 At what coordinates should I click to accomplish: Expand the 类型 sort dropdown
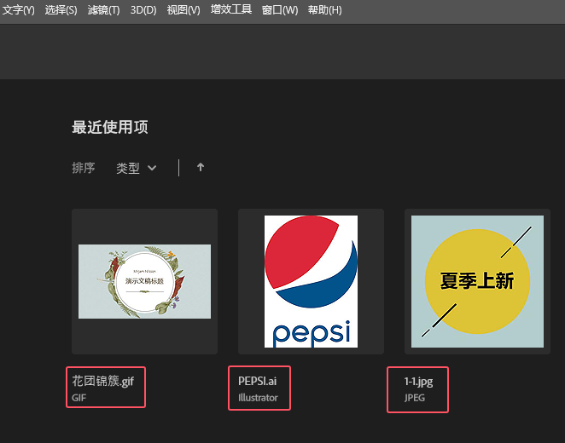(x=137, y=168)
